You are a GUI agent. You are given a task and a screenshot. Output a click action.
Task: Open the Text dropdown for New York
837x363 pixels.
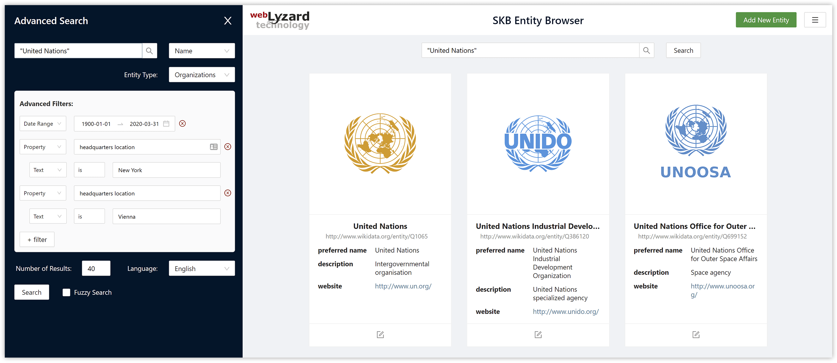tap(48, 170)
